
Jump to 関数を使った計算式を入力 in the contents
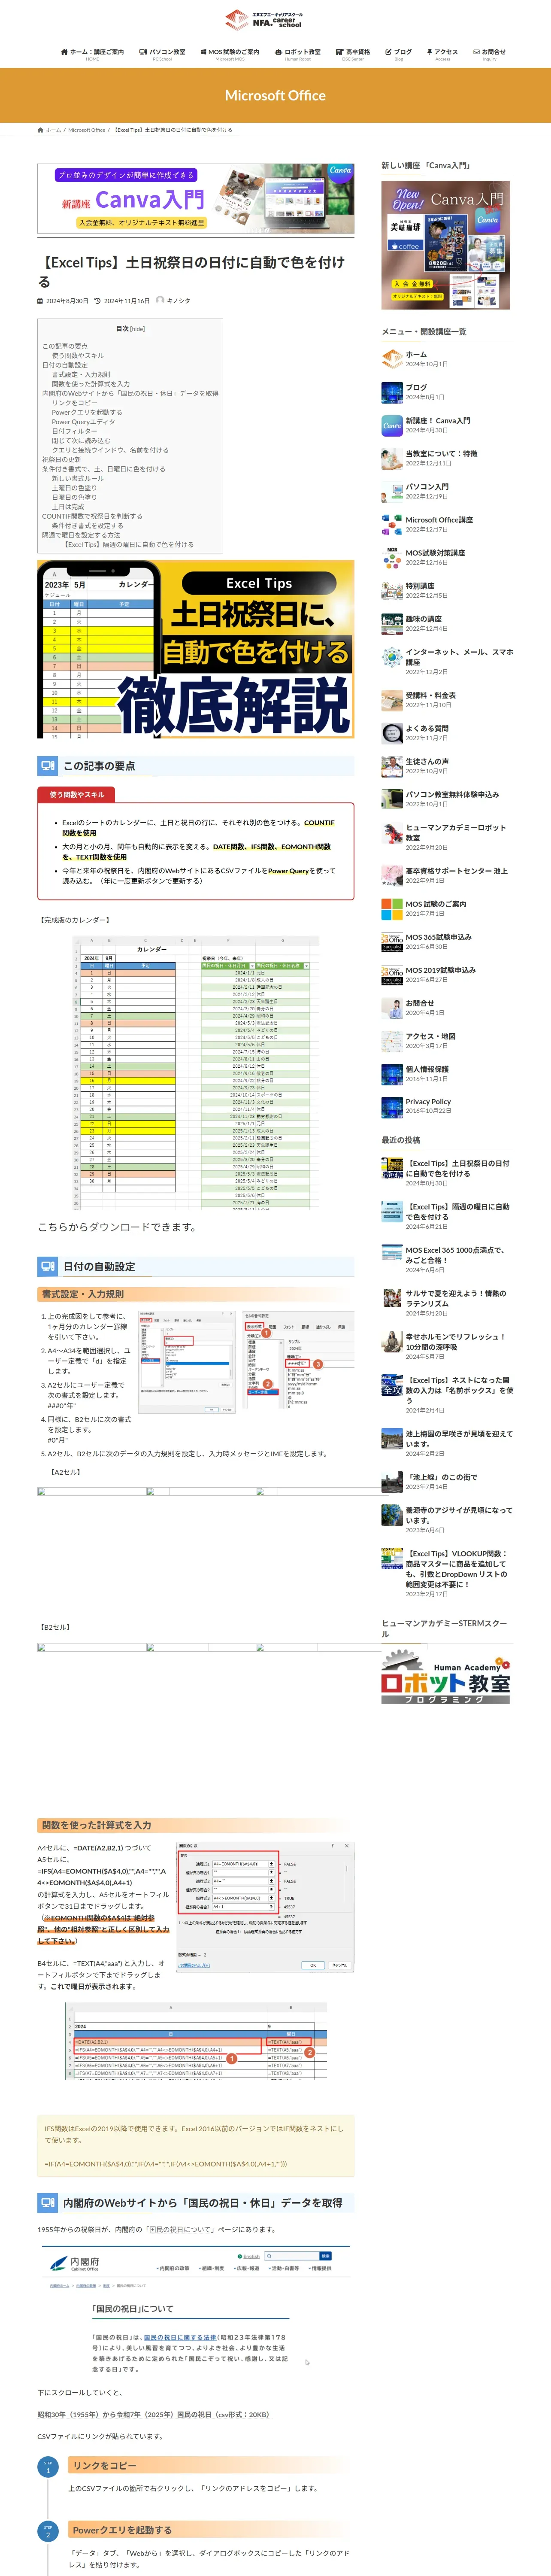[x=91, y=384]
